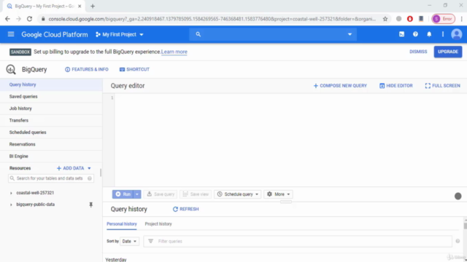Switch editor to FULL SCREEN
Screen dimensions: 467x262
443,86
